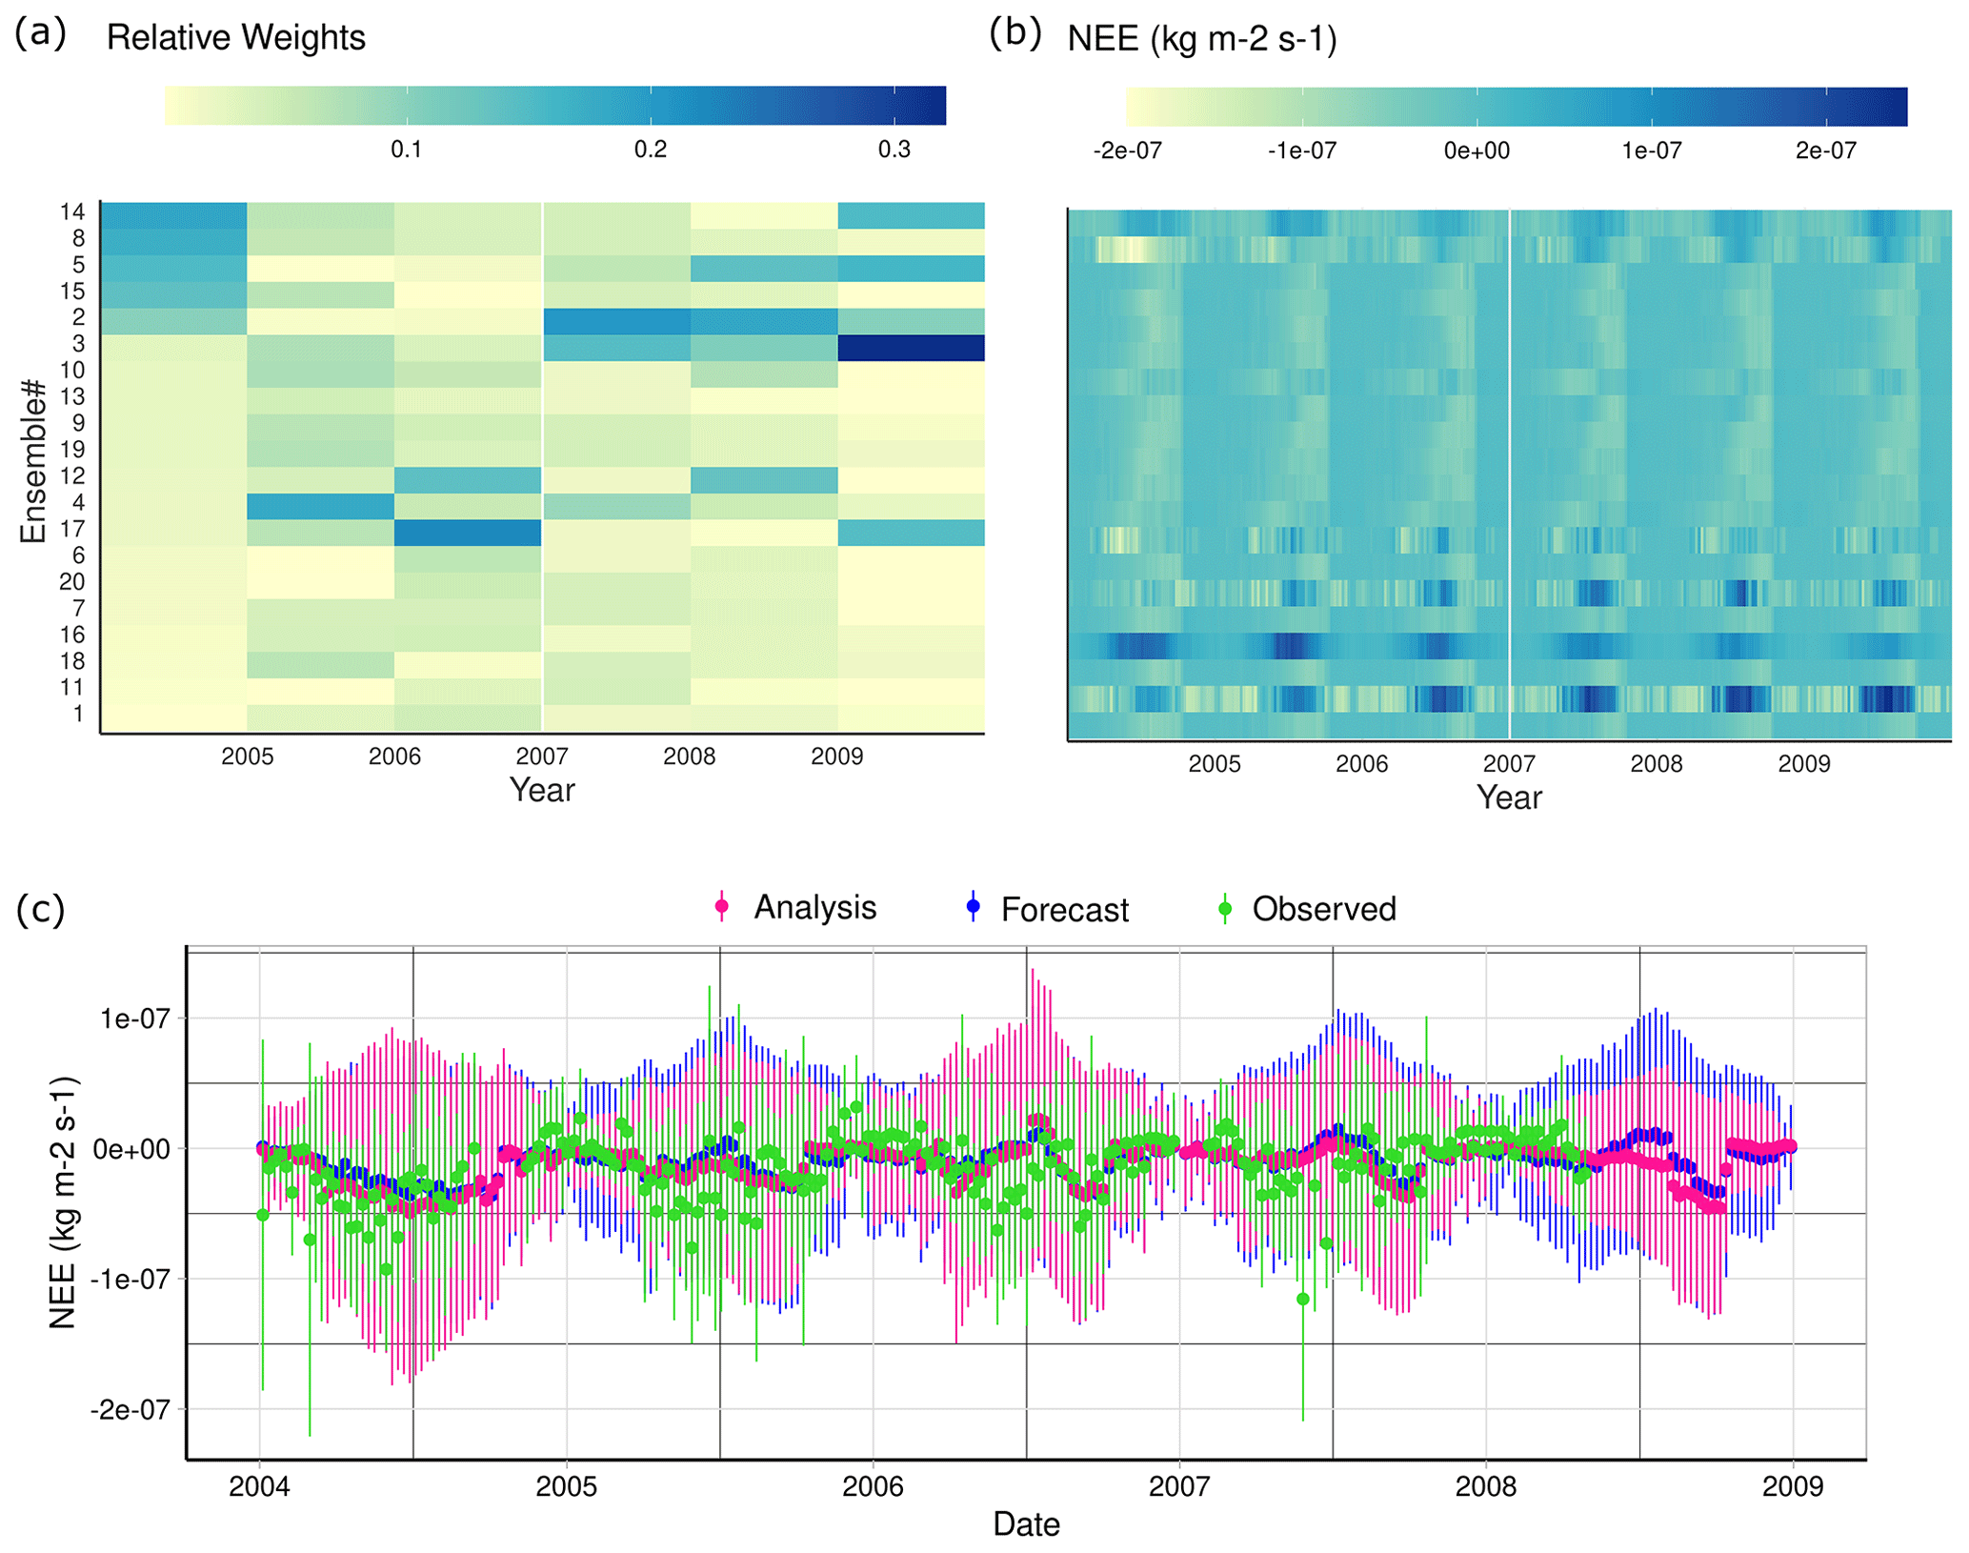Click the Ensemble# y-axis label

click(33, 461)
